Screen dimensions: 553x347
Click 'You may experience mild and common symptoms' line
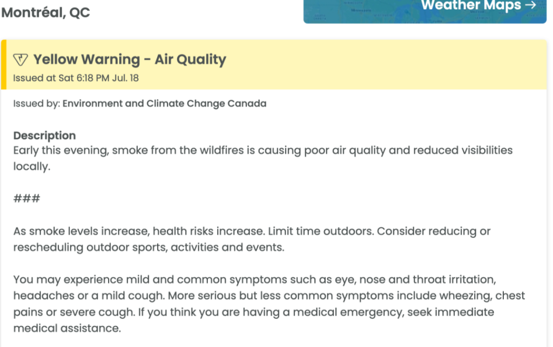click(255, 280)
